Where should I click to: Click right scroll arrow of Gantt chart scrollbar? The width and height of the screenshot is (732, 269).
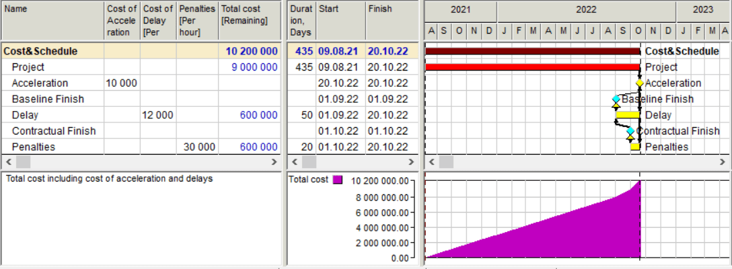point(723,162)
